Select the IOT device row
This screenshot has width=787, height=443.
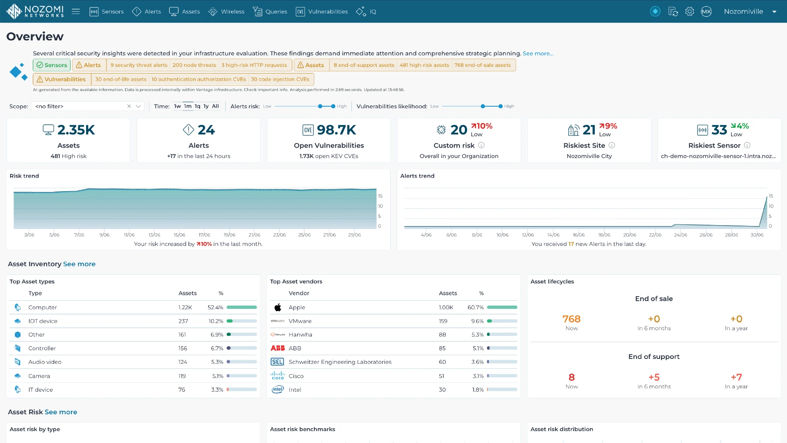(133, 321)
